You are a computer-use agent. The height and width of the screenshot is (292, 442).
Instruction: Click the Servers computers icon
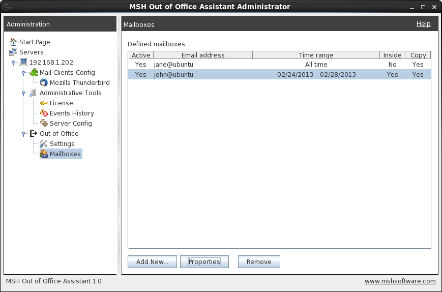click(x=13, y=52)
